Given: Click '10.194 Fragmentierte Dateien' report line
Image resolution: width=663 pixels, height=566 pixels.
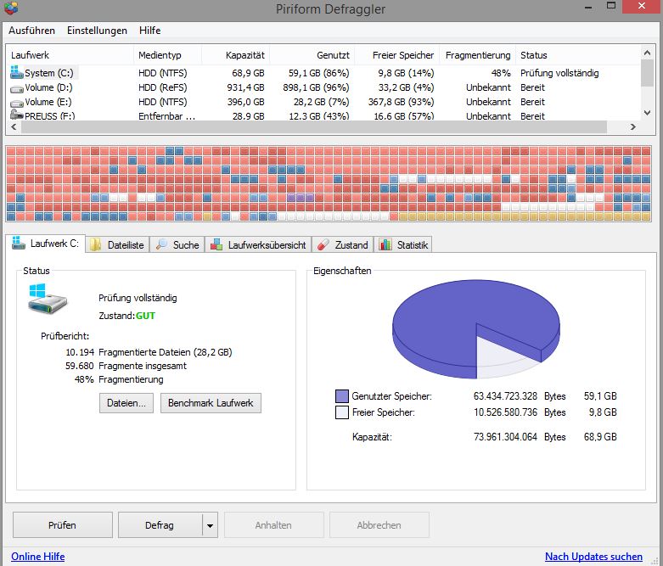Looking at the screenshot, I should (149, 352).
